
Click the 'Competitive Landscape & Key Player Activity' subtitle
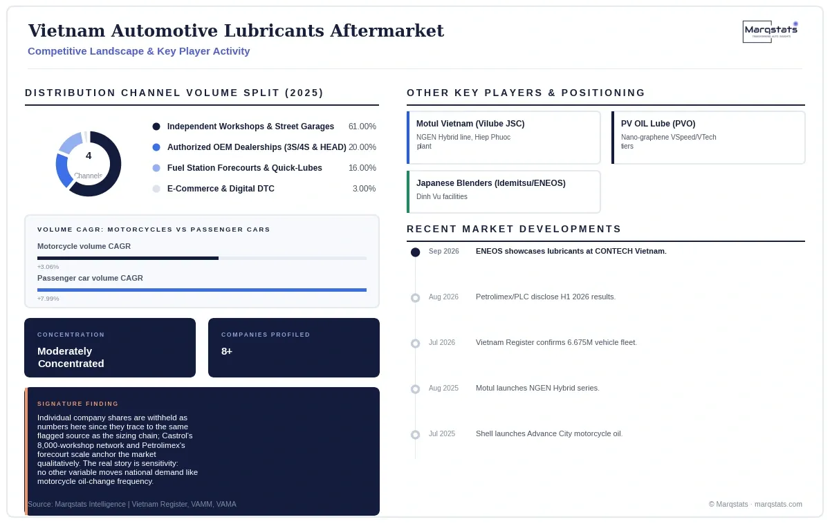139,51
